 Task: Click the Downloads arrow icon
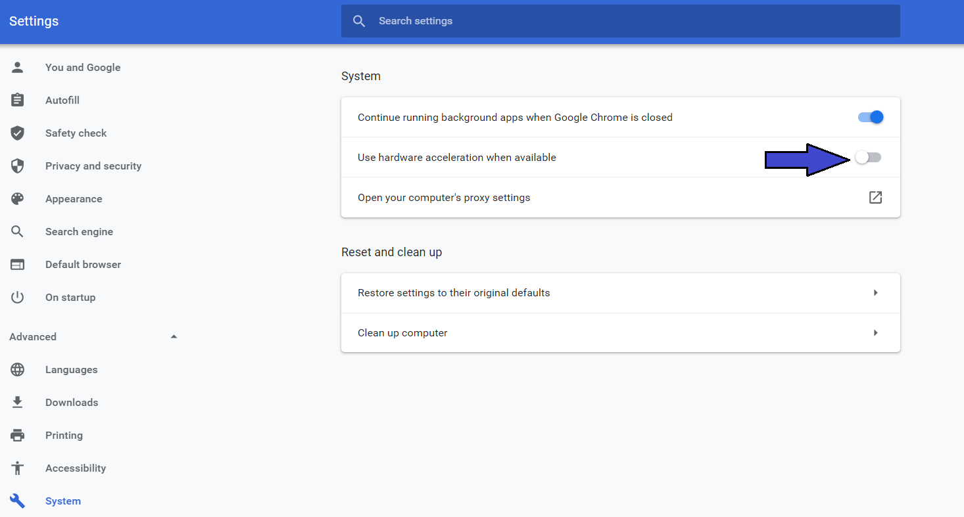tap(17, 402)
